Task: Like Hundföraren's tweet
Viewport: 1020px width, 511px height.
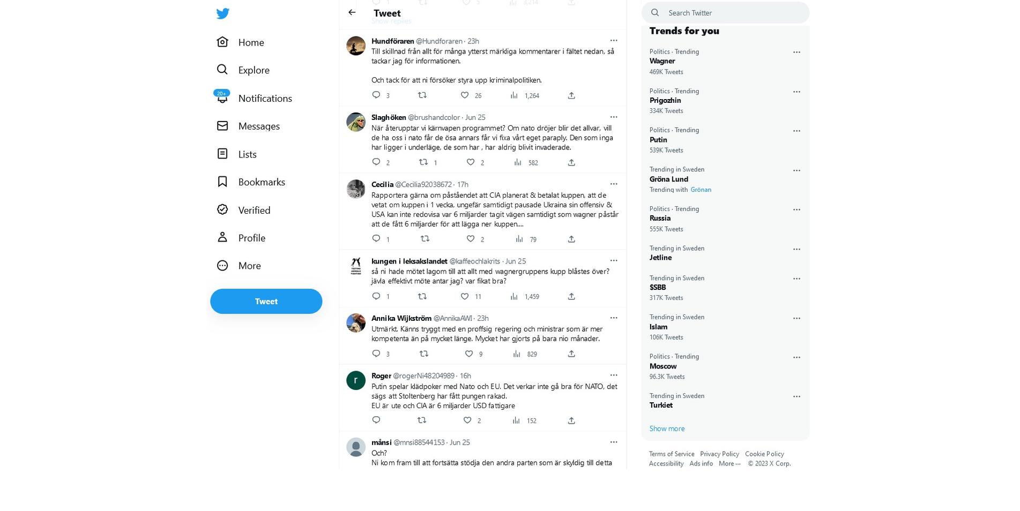Action: (465, 95)
